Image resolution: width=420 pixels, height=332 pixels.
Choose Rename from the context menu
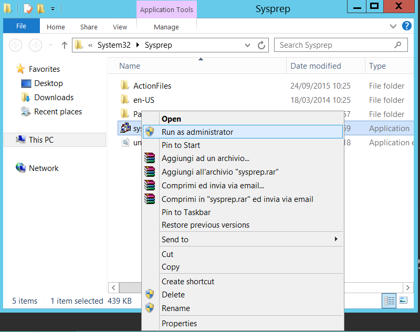(243, 308)
